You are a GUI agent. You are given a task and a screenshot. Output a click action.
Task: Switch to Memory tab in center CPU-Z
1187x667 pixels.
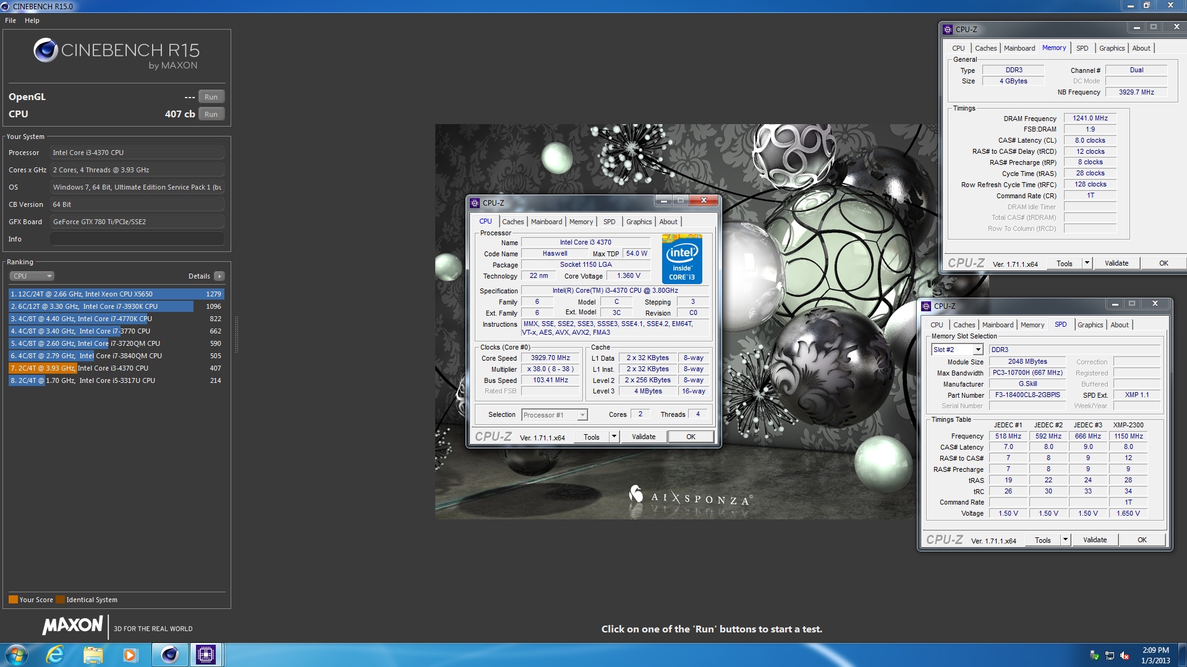581,222
